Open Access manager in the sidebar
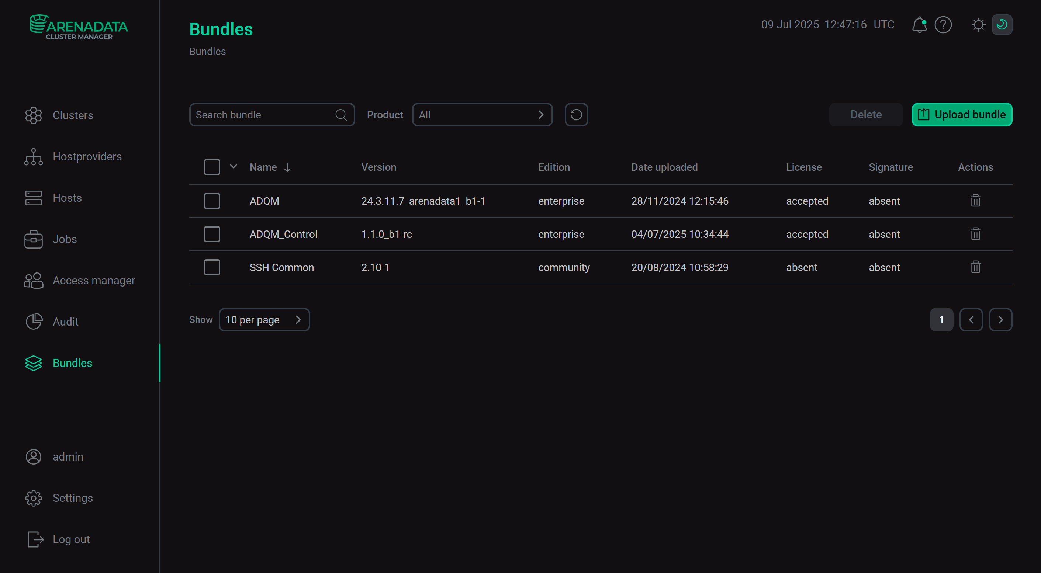Viewport: 1041px width, 573px height. pos(93,280)
